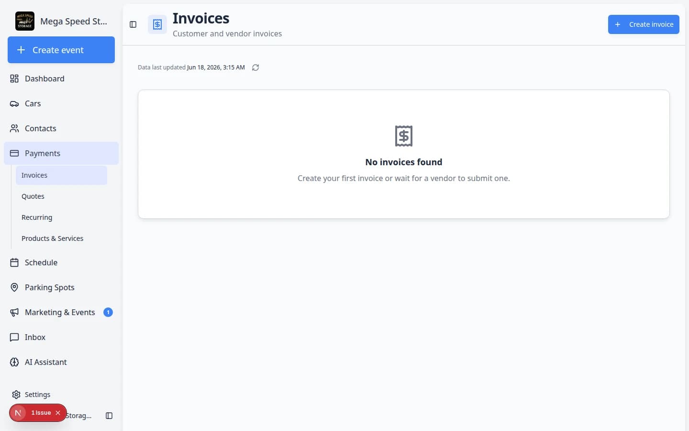The height and width of the screenshot is (431, 689).
Task: Click the Marketing & Events notification badge
Action: click(x=108, y=312)
